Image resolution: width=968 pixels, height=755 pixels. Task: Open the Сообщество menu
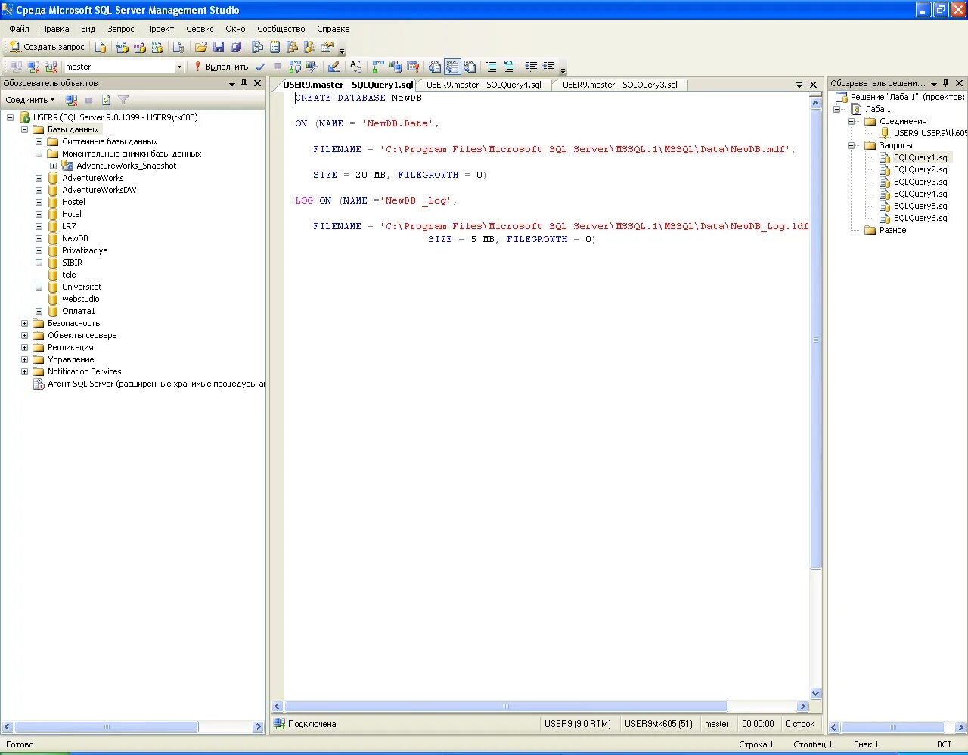[281, 29]
